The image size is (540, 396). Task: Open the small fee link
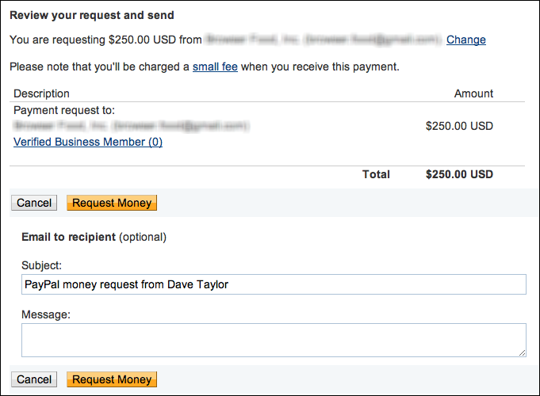pos(215,67)
